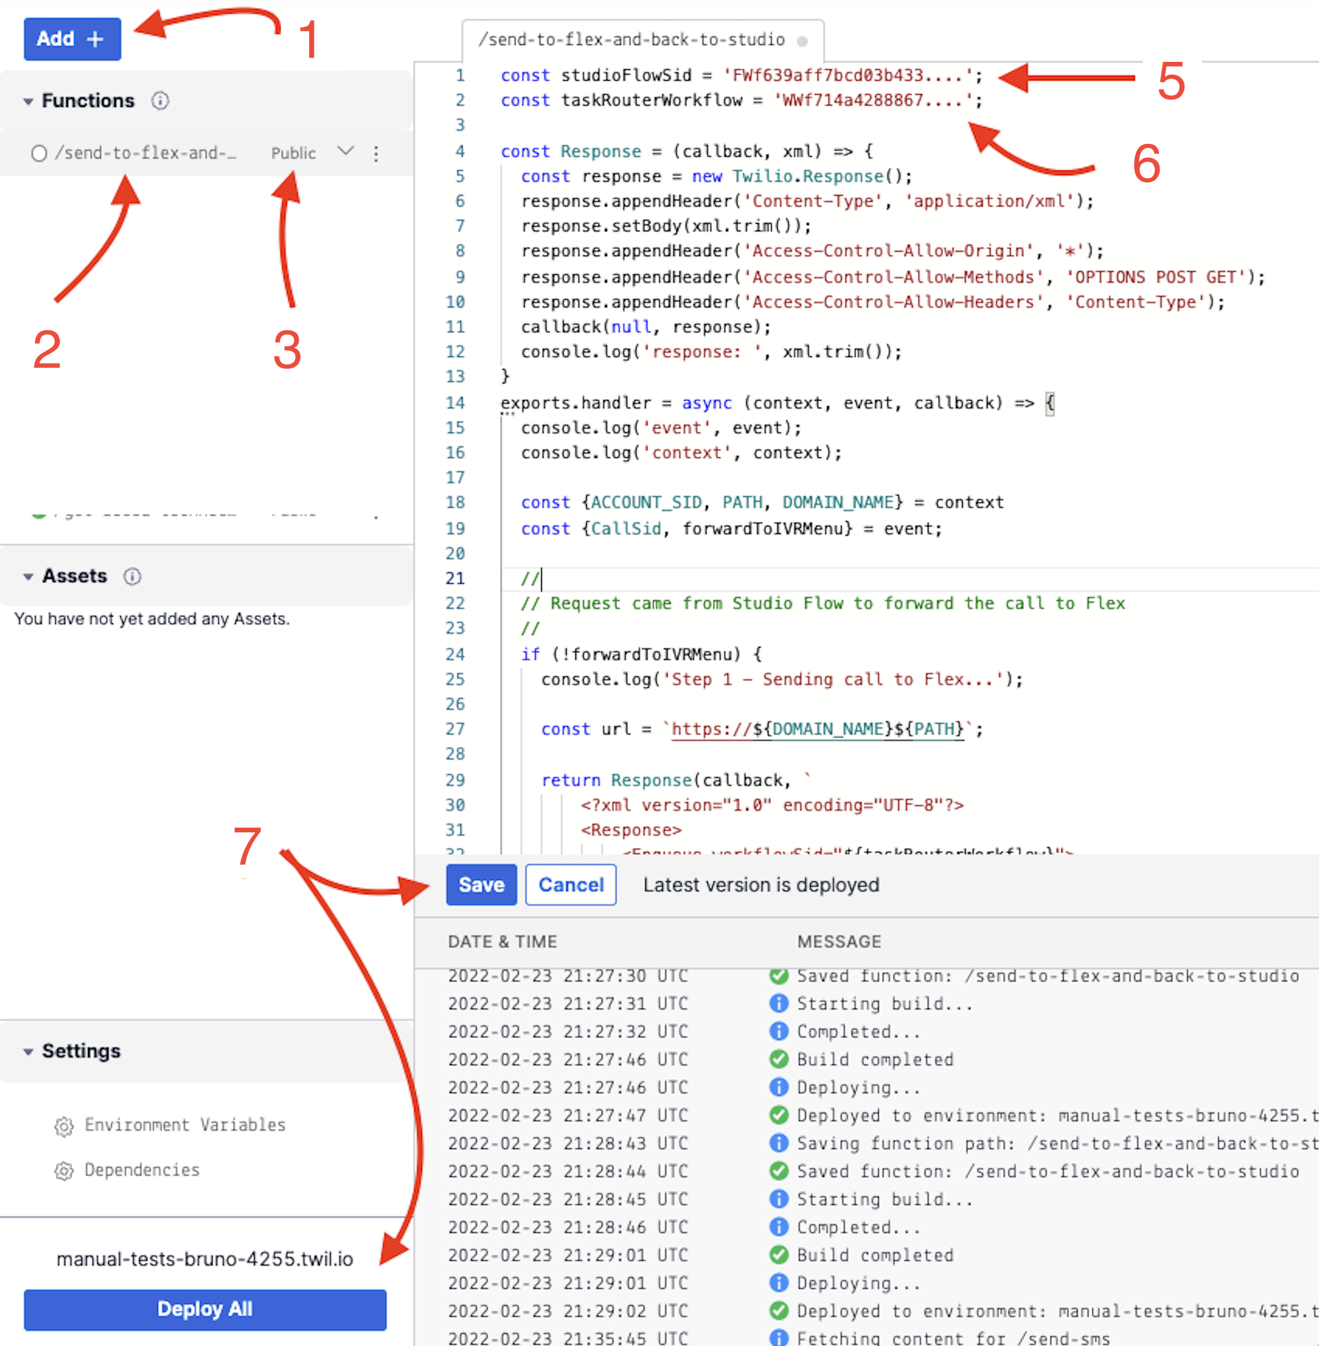Click the info icon for 21:28:46 Completed

tap(778, 1227)
